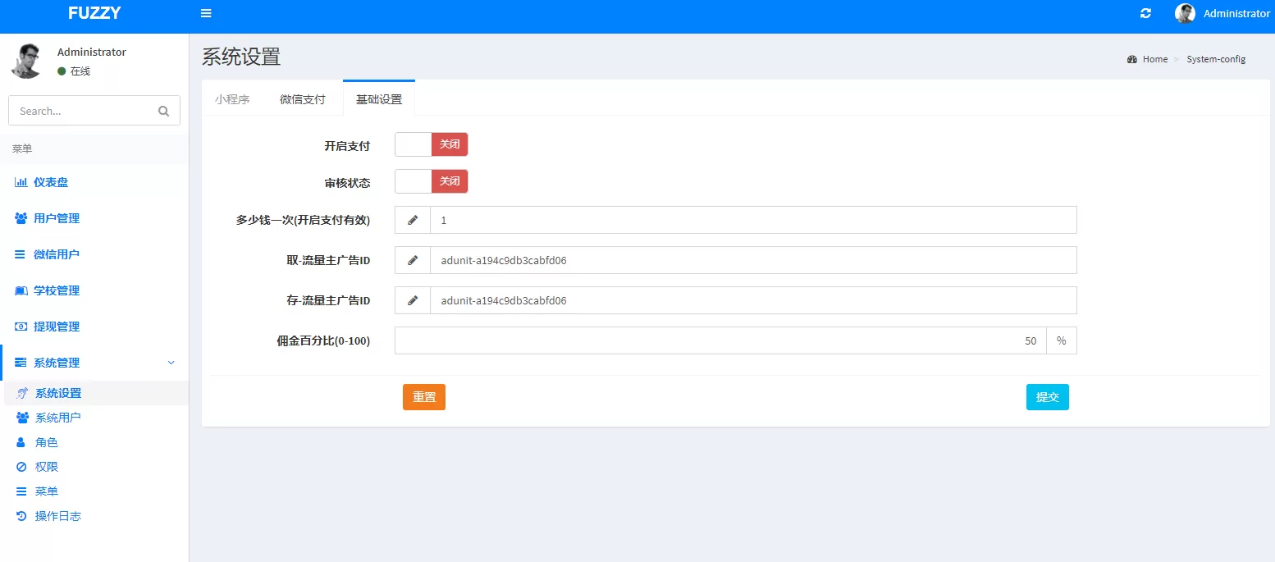Select the 基础设置 tab
This screenshot has width=1275, height=562.
[378, 99]
